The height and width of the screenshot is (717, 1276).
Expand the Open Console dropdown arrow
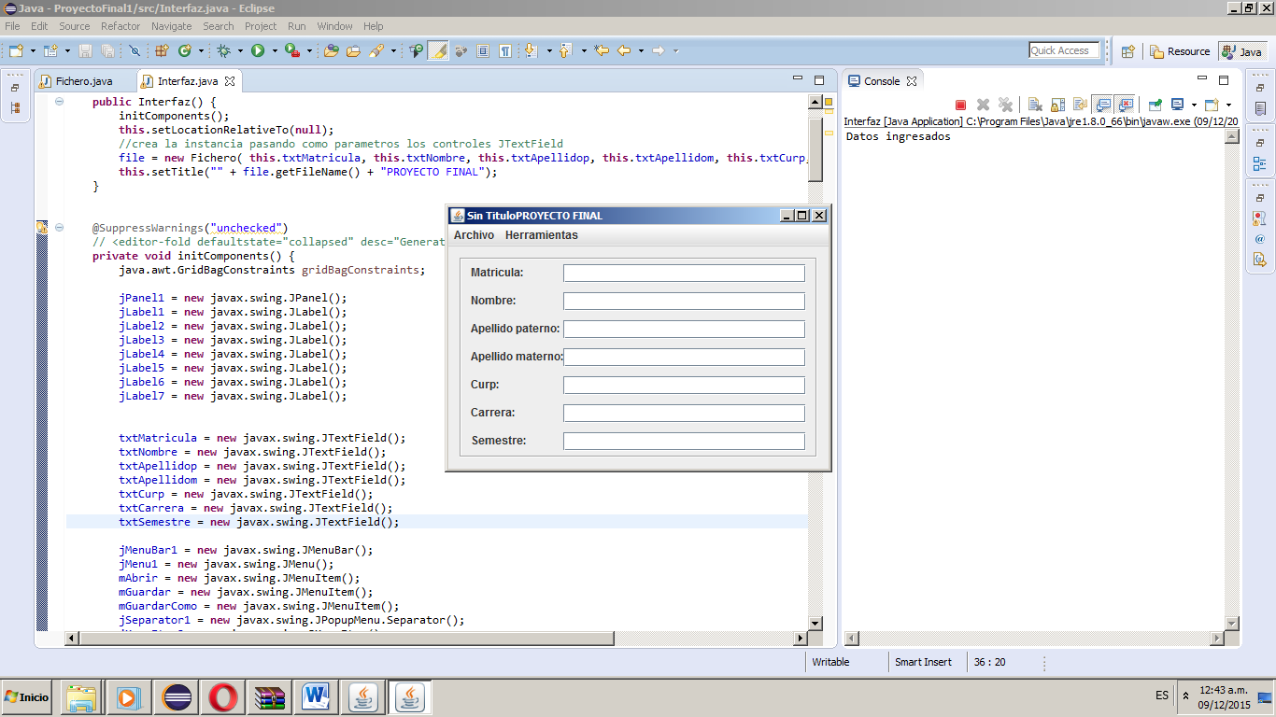(x=1228, y=105)
